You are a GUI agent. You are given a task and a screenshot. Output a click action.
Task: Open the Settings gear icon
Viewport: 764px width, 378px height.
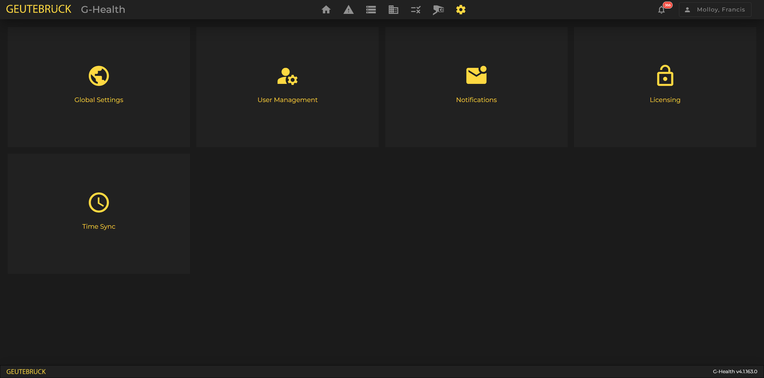(x=461, y=10)
